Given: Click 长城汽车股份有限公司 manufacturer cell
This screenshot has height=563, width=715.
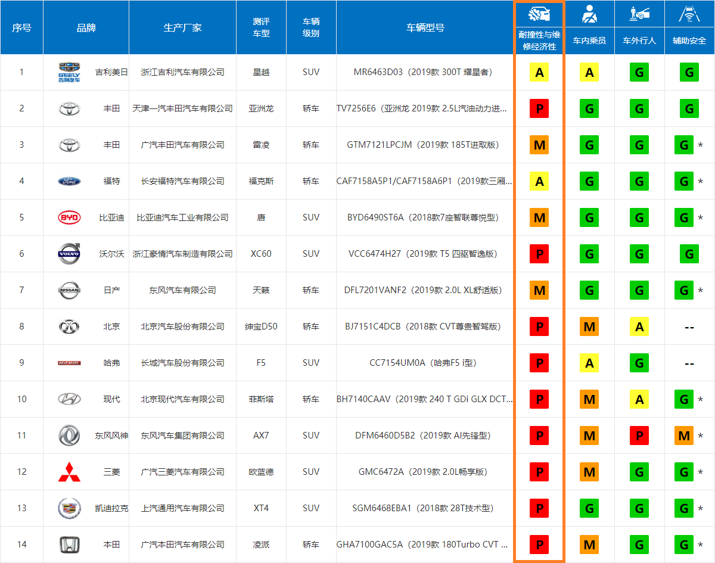Looking at the screenshot, I should (x=182, y=363).
